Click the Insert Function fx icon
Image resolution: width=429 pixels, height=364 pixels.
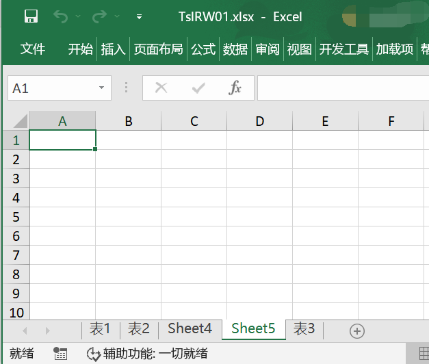pos(235,88)
